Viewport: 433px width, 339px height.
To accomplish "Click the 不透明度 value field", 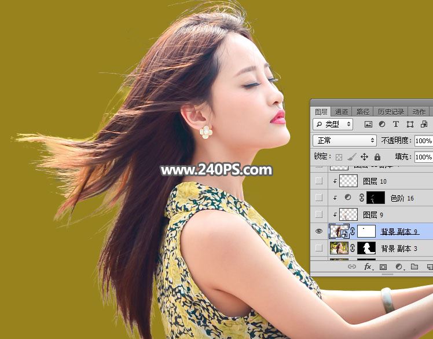I will click(x=424, y=141).
